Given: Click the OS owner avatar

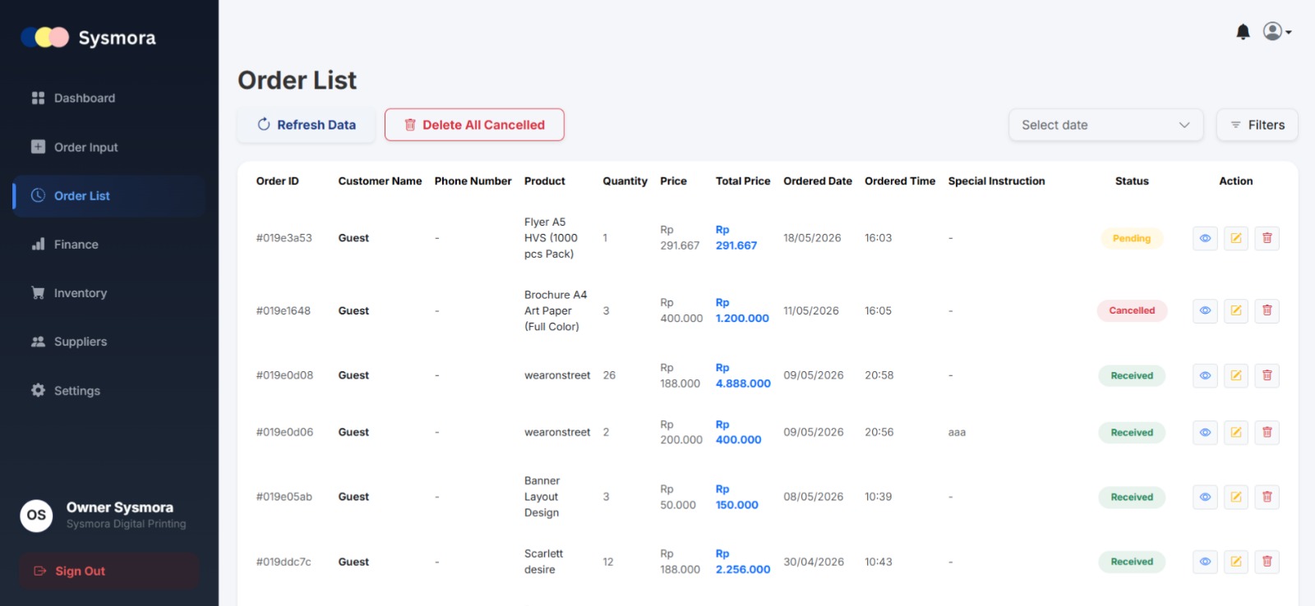Looking at the screenshot, I should click(36, 516).
